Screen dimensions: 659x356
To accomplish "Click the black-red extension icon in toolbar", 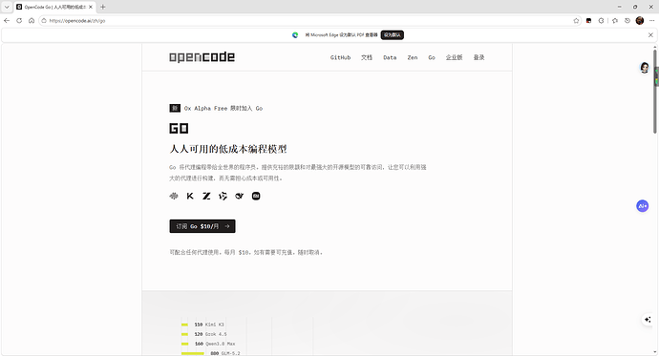I will (x=589, y=21).
